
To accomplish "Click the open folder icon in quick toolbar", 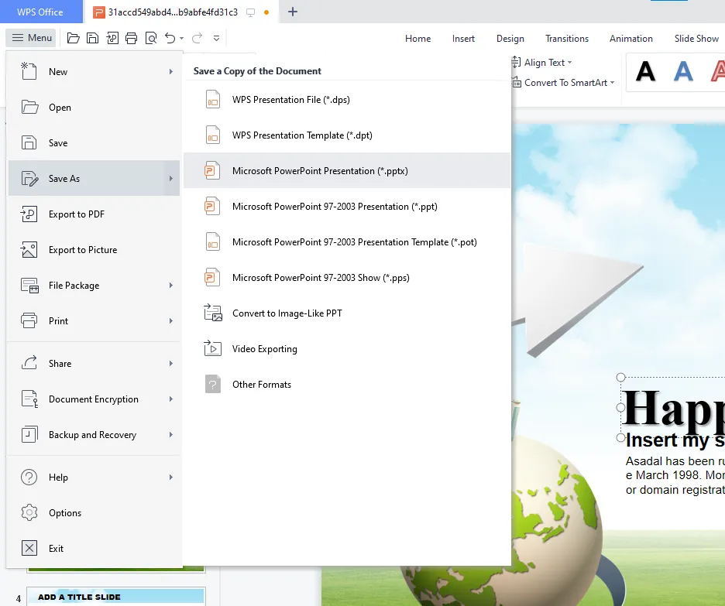I will tap(74, 38).
